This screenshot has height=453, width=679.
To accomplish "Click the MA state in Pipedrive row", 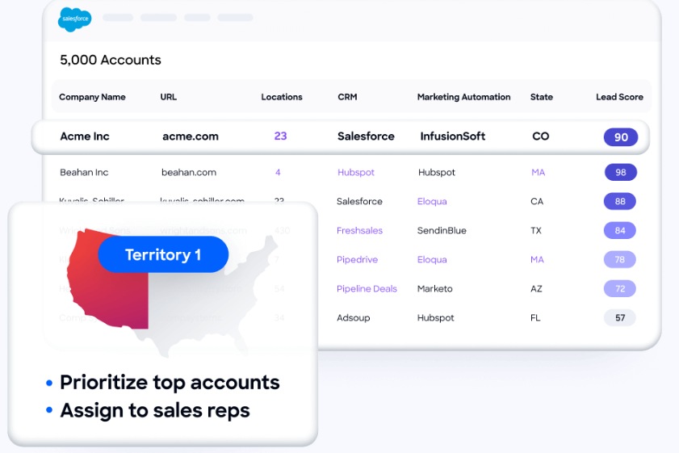I will point(537,259).
